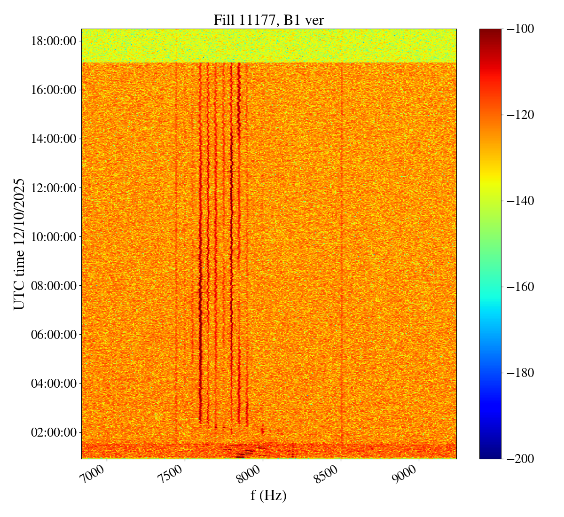The width and height of the screenshot is (564, 517).
Task: Click the plot title "Fill 11177, B1 ver"
Action: (268, 20)
